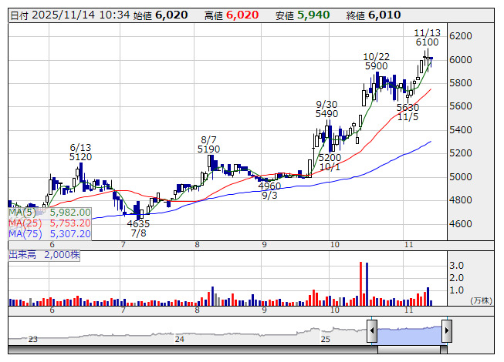Click the blue selected range in the navigator

tap(410, 335)
